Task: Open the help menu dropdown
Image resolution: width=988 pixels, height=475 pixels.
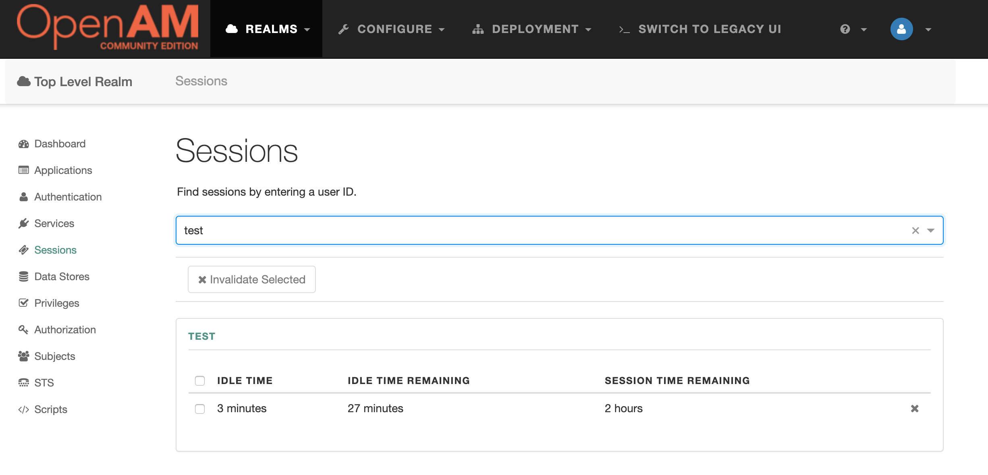Action: [852, 29]
